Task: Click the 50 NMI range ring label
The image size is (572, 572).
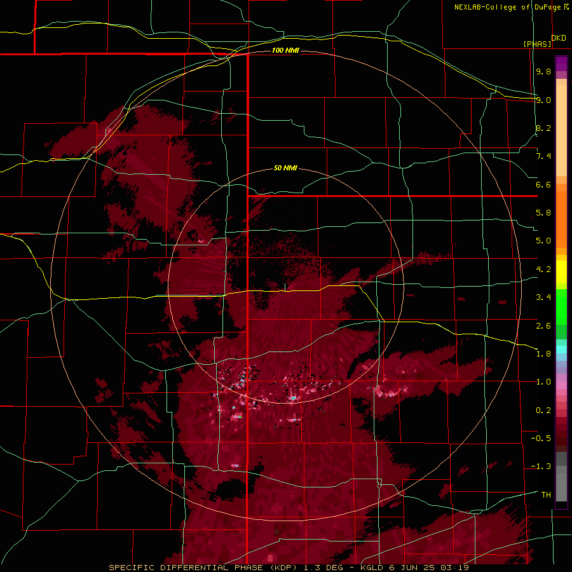Action: point(285,168)
